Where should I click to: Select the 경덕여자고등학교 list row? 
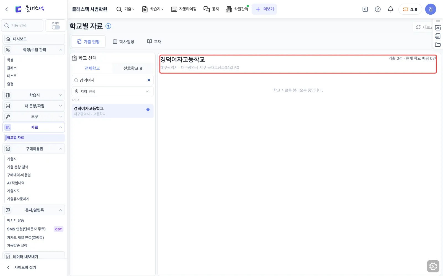pyautogui.click(x=112, y=111)
